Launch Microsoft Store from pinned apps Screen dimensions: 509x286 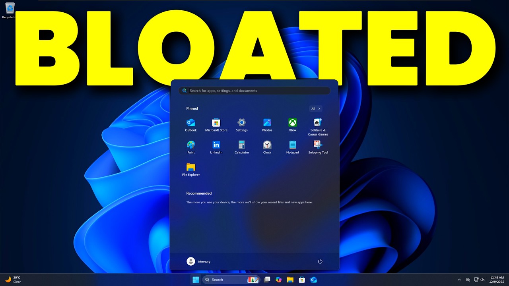pos(216,125)
